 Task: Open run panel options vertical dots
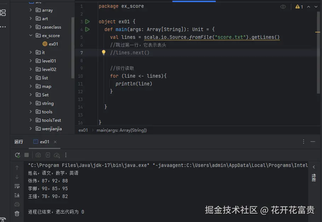304,142
